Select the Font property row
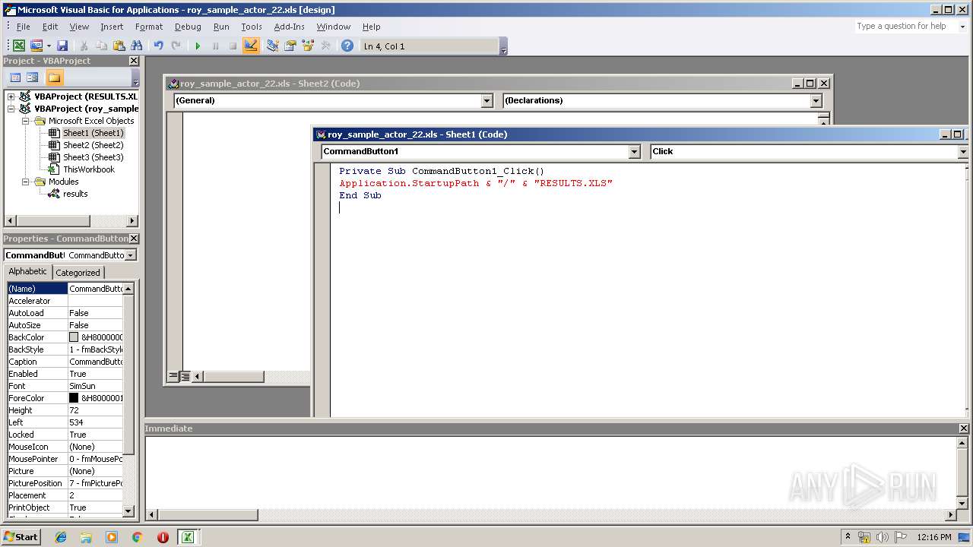This screenshot has height=547, width=973. [x=65, y=386]
